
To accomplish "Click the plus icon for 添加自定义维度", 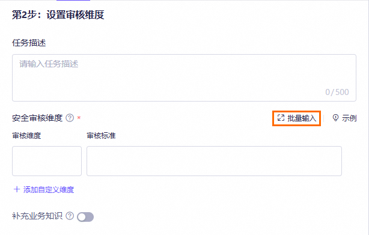I will pyautogui.click(x=16, y=189).
